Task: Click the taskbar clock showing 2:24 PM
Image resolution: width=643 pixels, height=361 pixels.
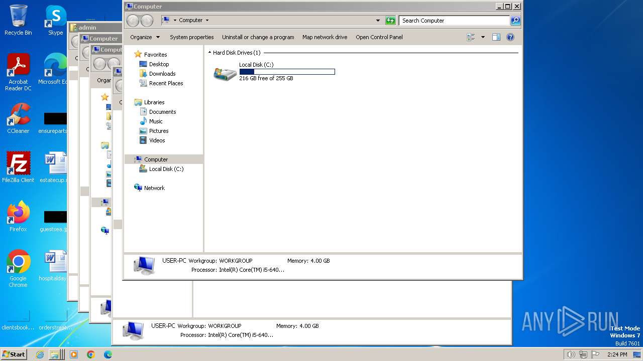Action: (x=617, y=354)
